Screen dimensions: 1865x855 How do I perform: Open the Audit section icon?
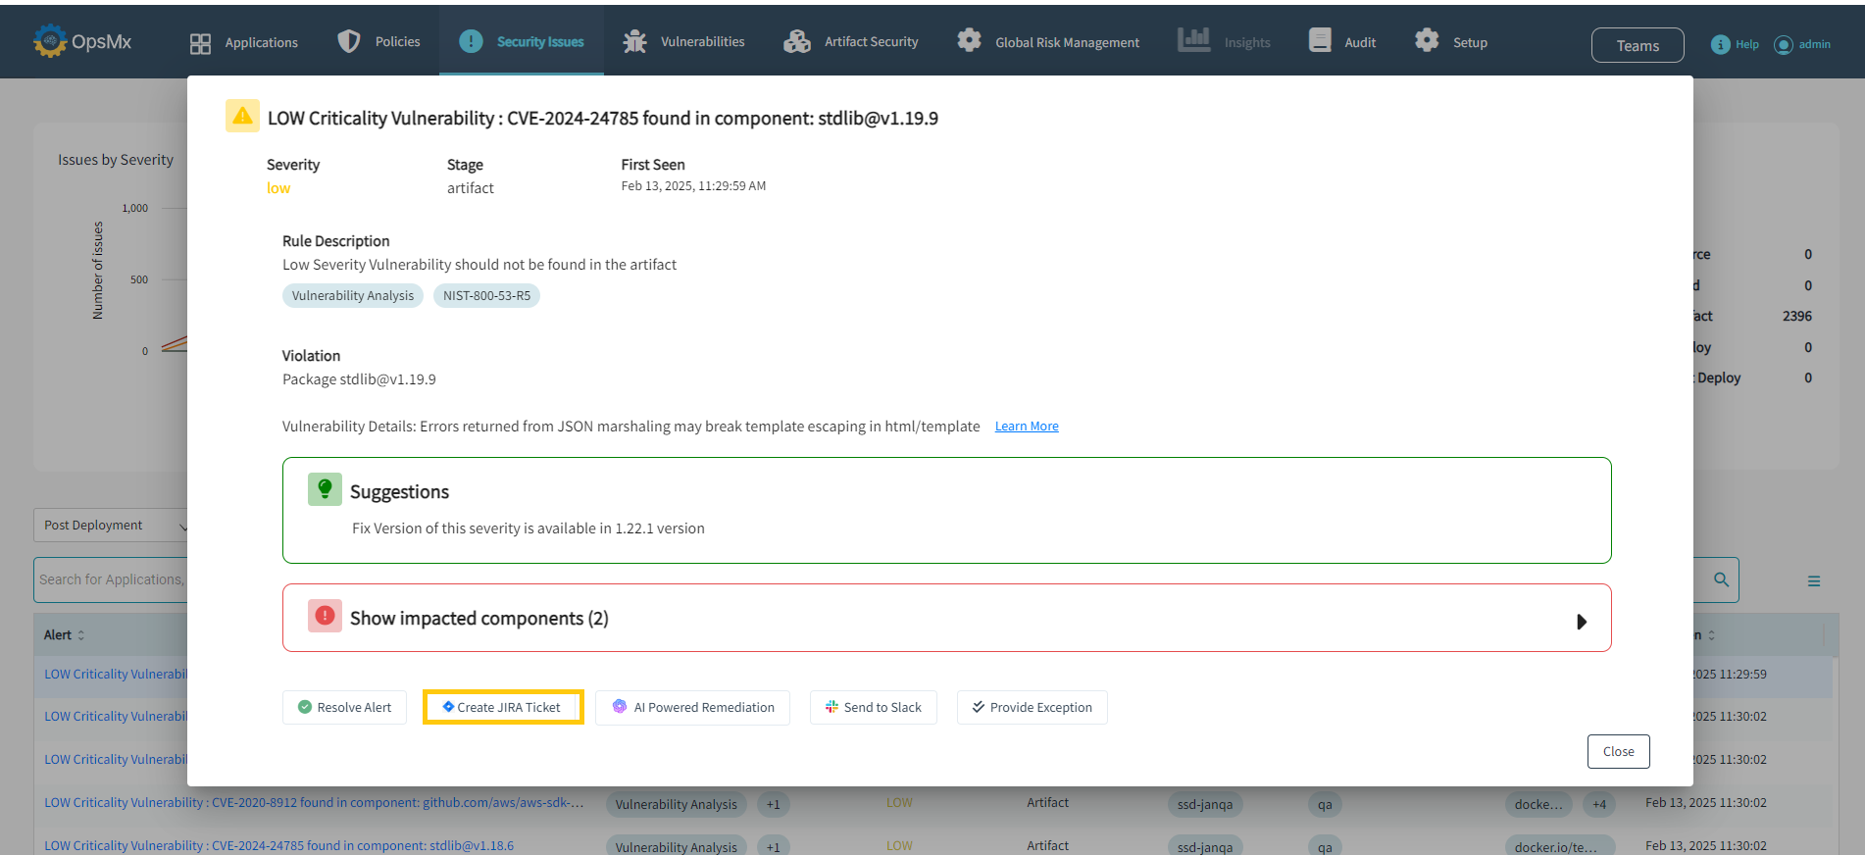1321,40
